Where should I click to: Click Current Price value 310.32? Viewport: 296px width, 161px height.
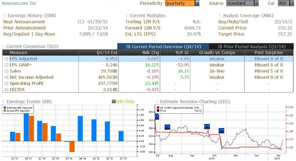[285, 28]
